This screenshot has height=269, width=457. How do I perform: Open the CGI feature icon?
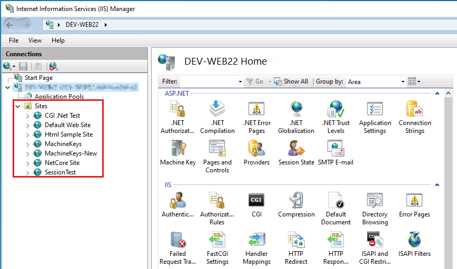[x=256, y=201]
